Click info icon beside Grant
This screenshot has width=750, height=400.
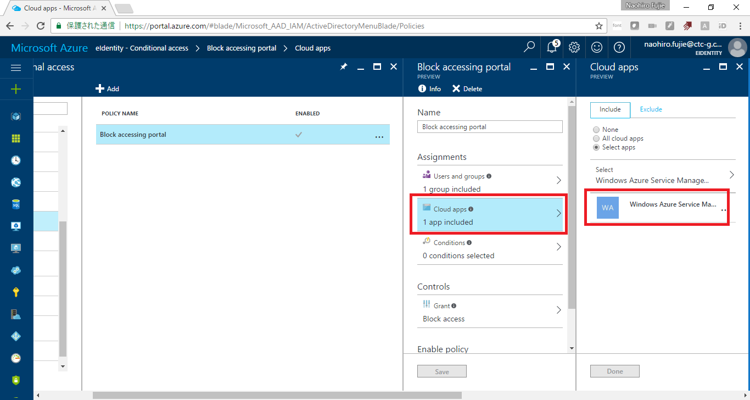[454, 306]
